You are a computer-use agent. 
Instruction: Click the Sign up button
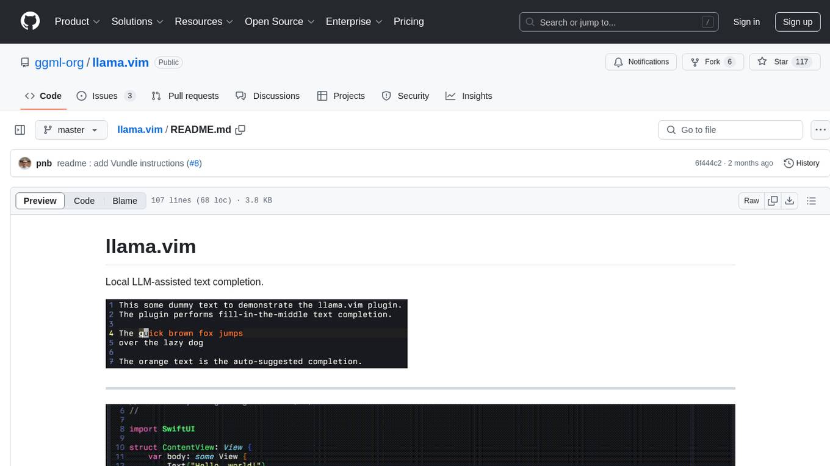pyautogui.click(x=798, y=22)
